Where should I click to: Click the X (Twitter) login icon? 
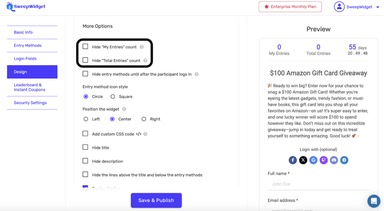coord(303,160)
